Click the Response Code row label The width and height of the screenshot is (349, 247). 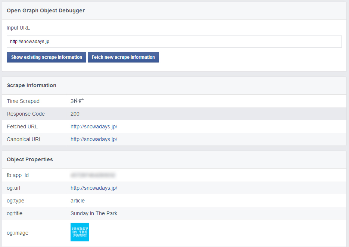tap(26, 114)
